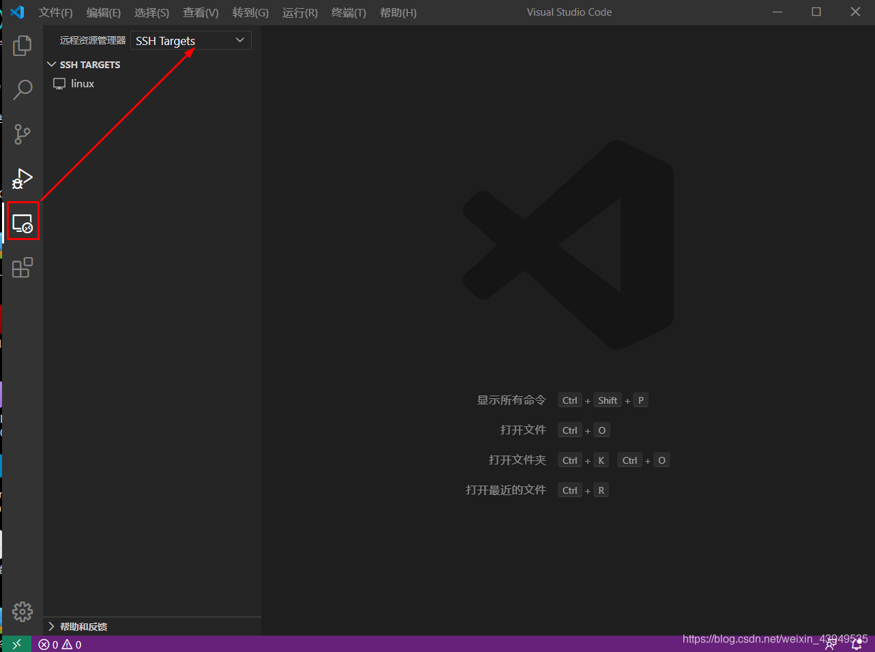Open the 运行(R) menu
The height and width of the screenshot is (652, 875).
click(300, 12)
